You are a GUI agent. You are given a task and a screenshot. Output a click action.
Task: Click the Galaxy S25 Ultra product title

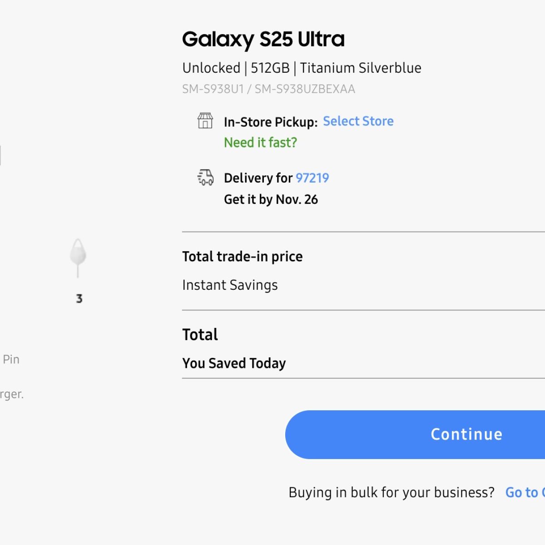(x=263, y=40)
